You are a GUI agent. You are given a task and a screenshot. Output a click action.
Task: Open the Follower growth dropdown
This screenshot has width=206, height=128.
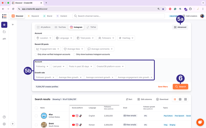[45, 77]
